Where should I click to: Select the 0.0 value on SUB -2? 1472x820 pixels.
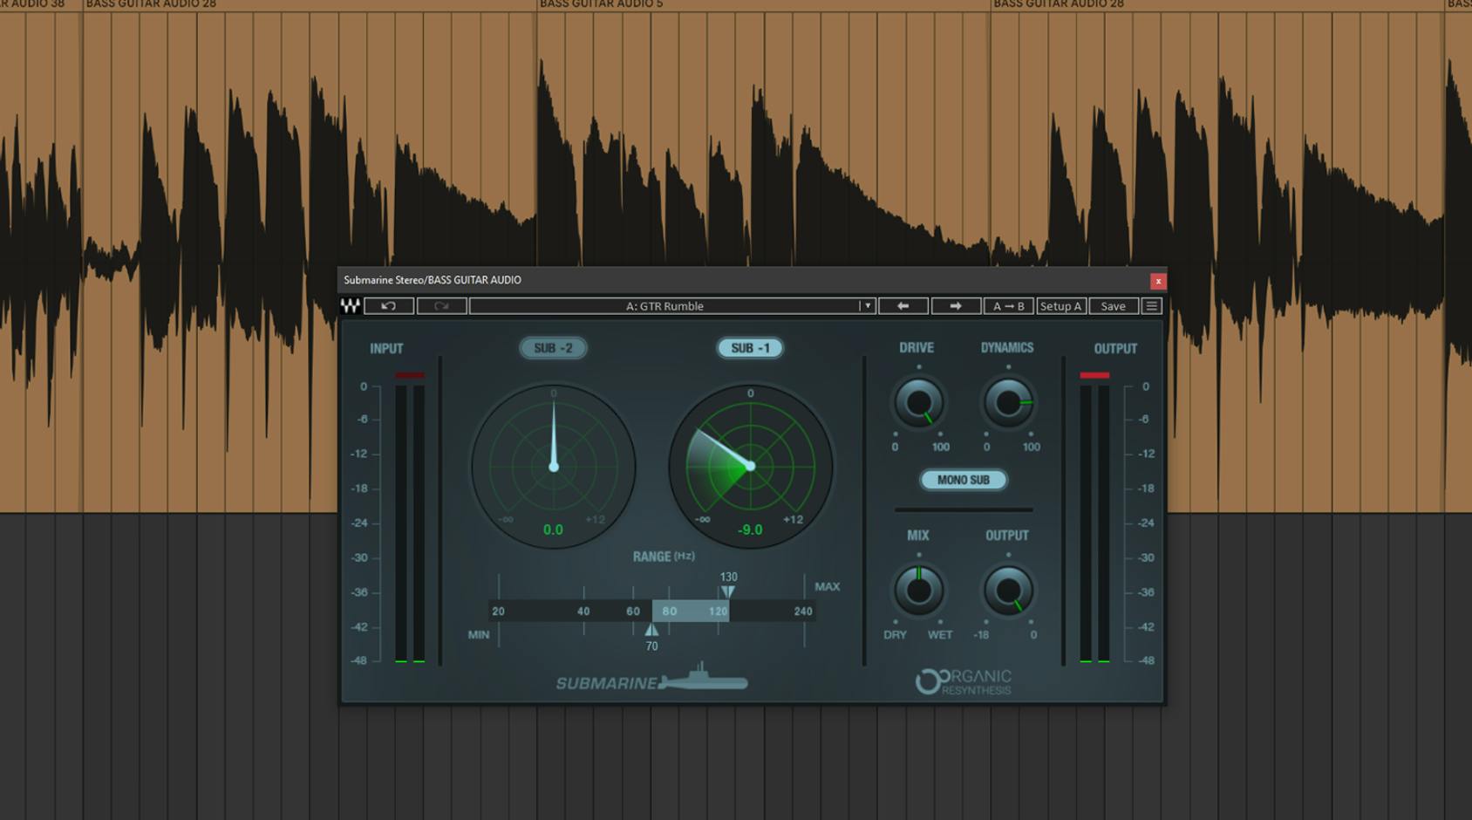[553, 530]
